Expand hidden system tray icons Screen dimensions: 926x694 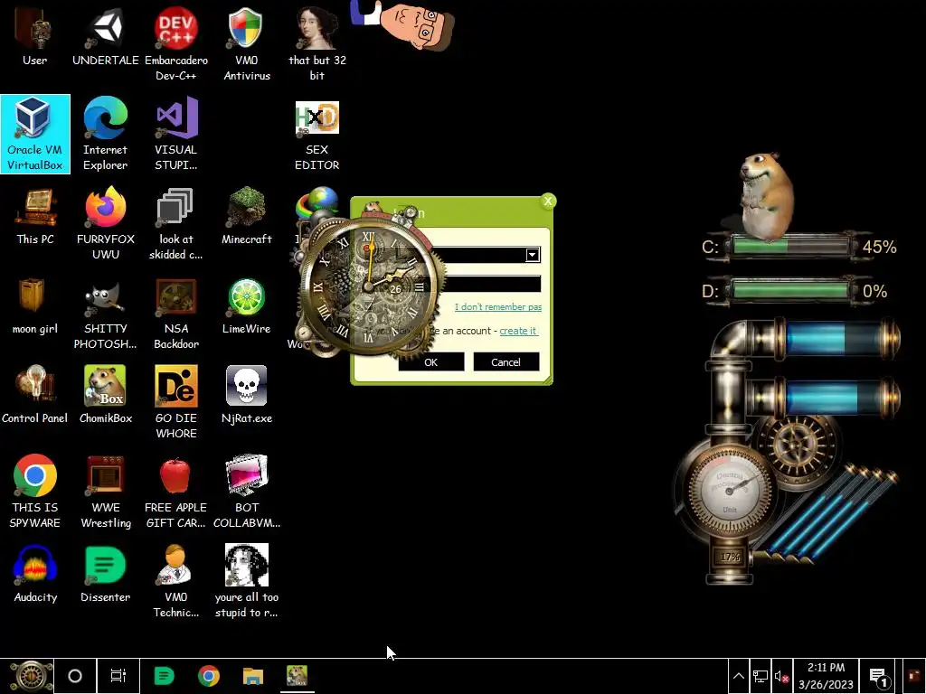pos(738,676)
